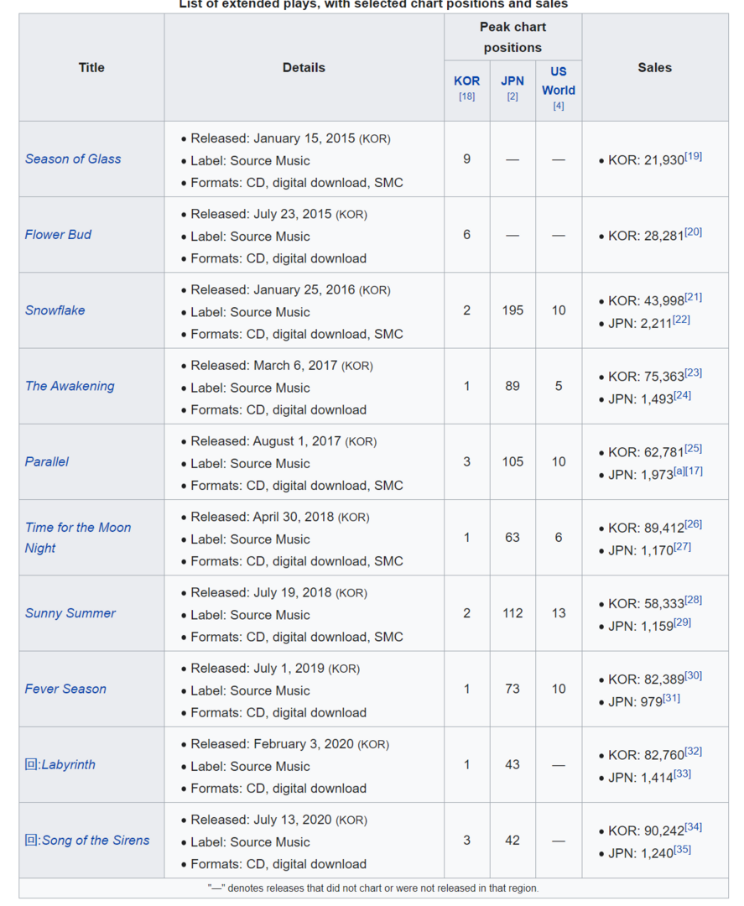Open citation [26] for Time for the Moon Night

click(x=693, y=524)
